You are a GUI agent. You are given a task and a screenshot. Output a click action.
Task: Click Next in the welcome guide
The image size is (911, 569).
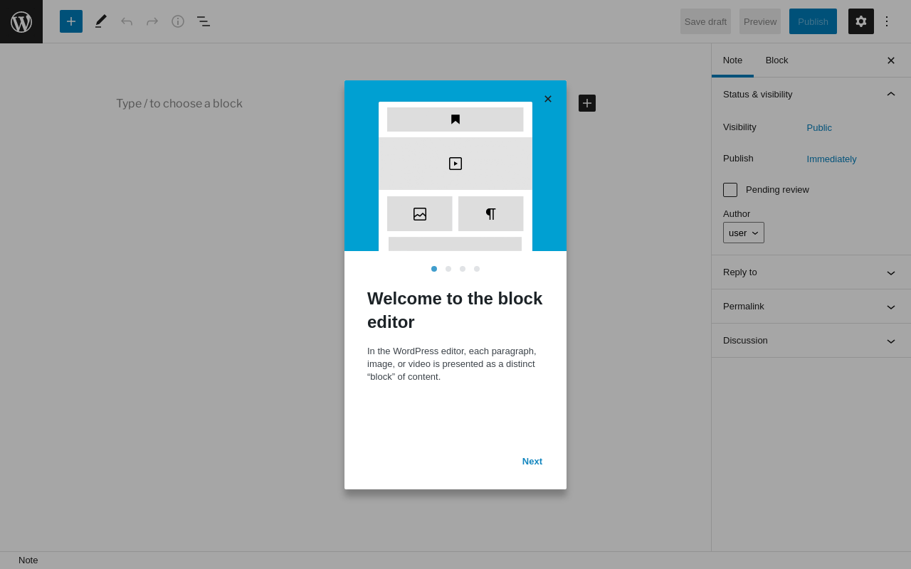[x=532, y=462]
